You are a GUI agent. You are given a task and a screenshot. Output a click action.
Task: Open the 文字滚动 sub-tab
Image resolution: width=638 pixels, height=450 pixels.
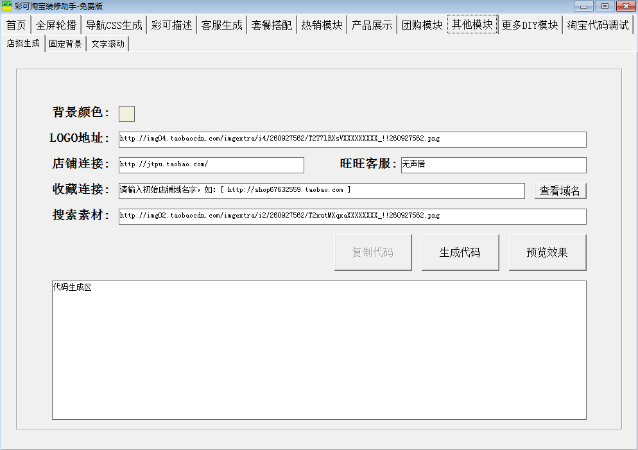point(108,44)
